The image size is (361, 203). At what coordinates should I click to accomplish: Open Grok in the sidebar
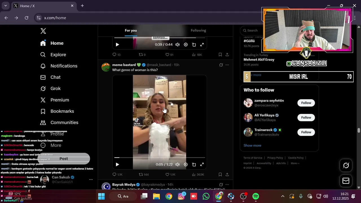point(50,89)
